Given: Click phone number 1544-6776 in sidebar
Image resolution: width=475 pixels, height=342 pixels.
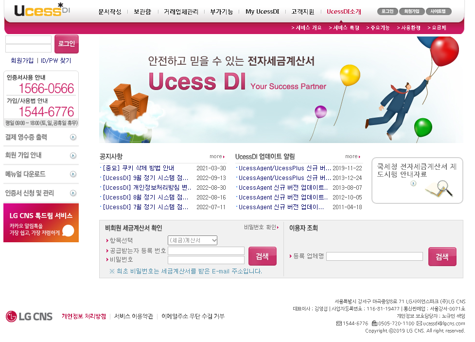Looking at the screenshot, I should tap(47, 111).
